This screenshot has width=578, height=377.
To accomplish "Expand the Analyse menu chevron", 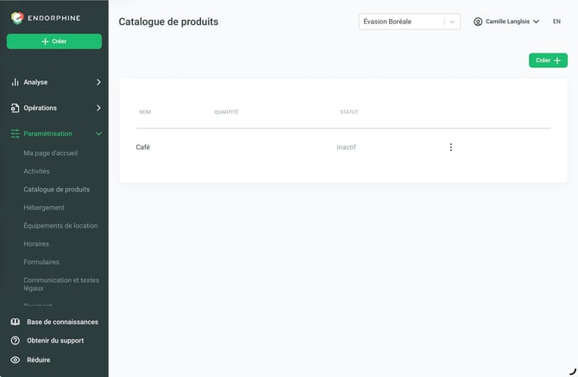I will [98, 82].
